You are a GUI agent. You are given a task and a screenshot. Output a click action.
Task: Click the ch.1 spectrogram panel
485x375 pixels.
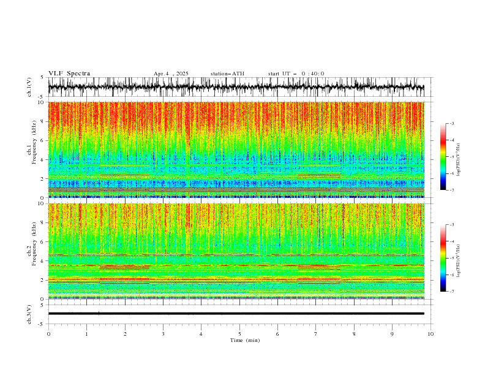pyautogui.click(x=236, y=150)
